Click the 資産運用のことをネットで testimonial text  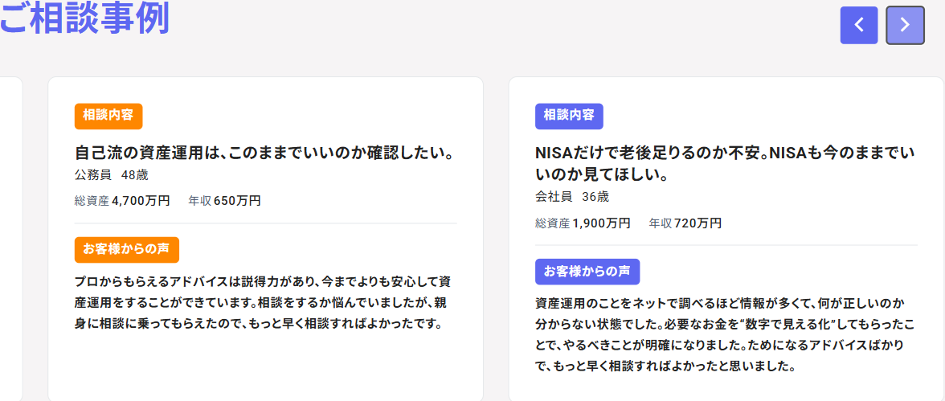(725, 335)
